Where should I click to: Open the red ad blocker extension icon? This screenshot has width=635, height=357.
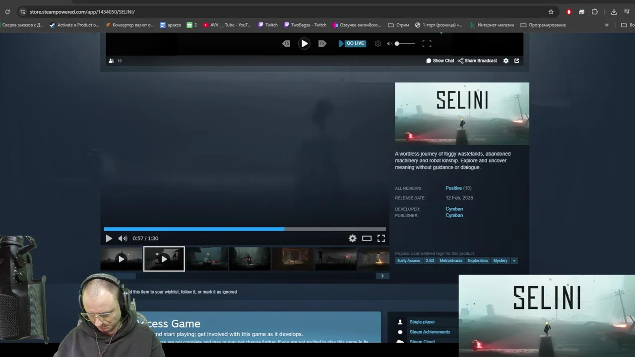569,11
